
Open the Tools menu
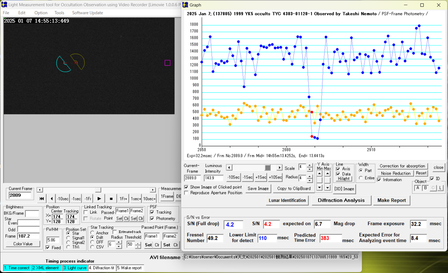tap(59, 13)
